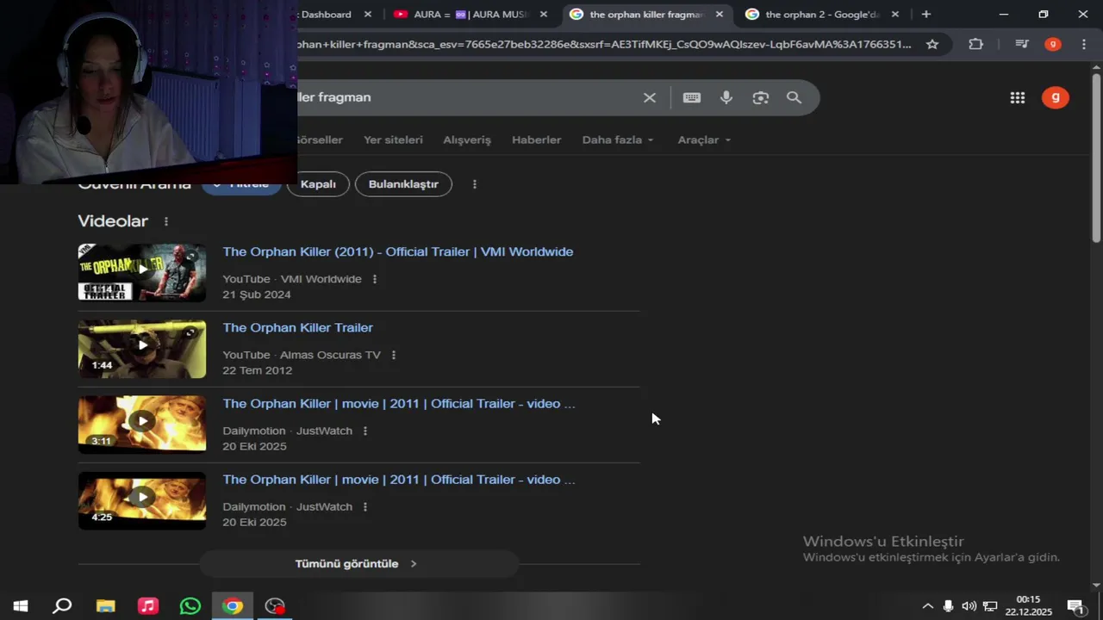Image resolution: width=1103 pixels, height=620 pixels.
Task: Expand the Araçlar dropdown
Action: 704,139
